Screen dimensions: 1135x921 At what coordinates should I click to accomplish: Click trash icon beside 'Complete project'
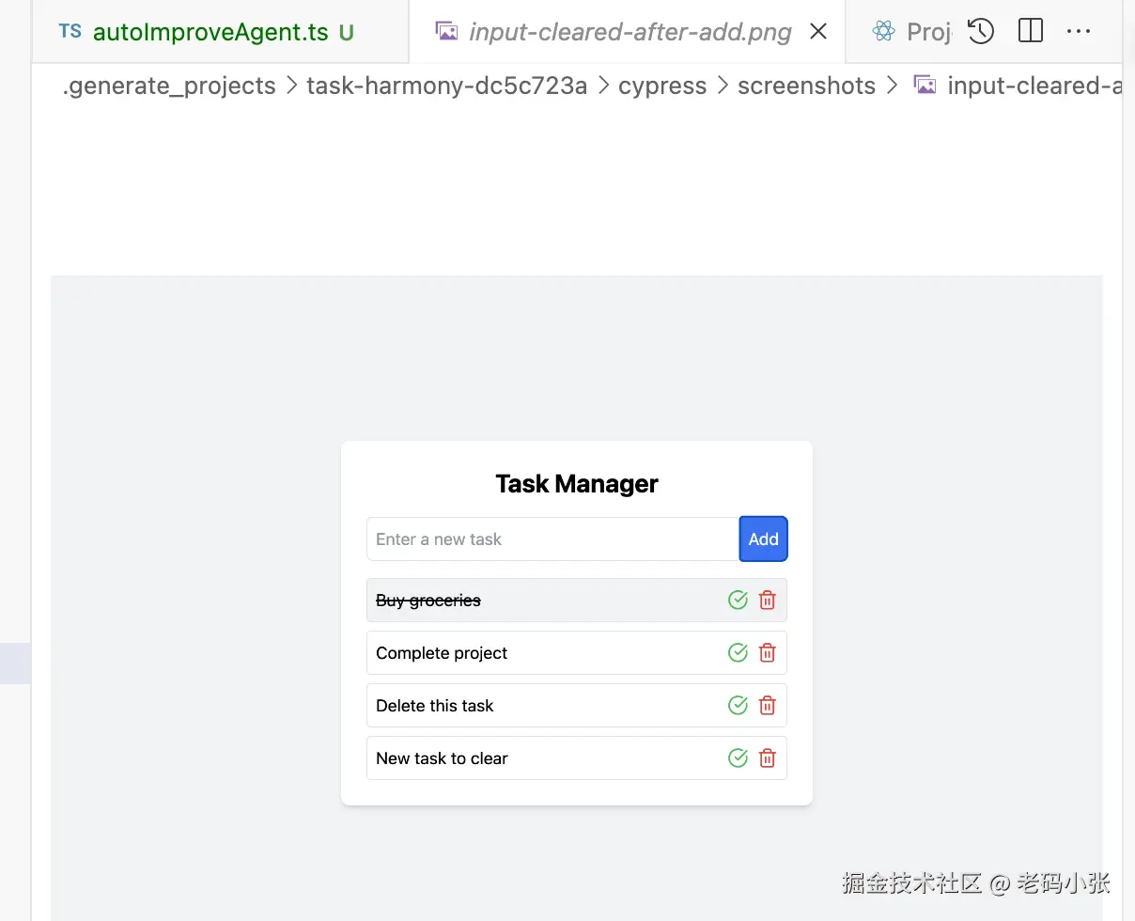click(x=767, y=652)
